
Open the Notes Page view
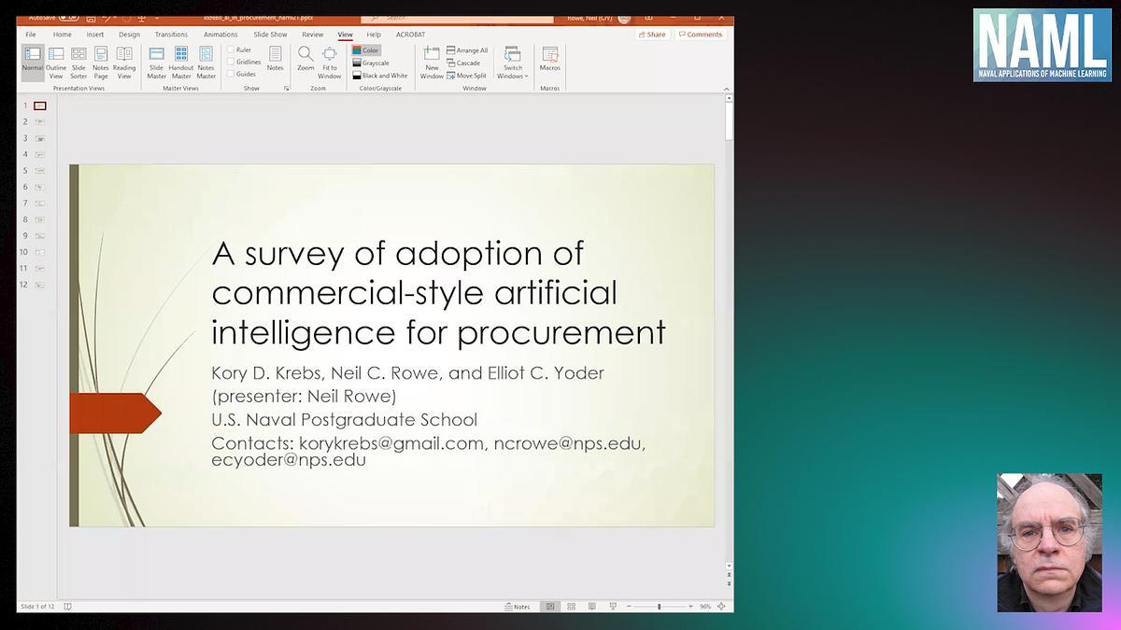pos(100,63)
